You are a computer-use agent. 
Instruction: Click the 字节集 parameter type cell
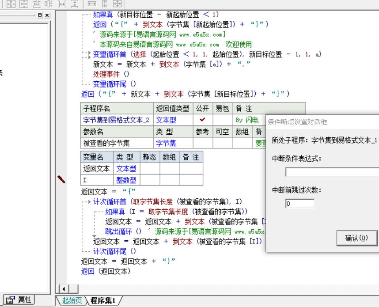[173, 143]
